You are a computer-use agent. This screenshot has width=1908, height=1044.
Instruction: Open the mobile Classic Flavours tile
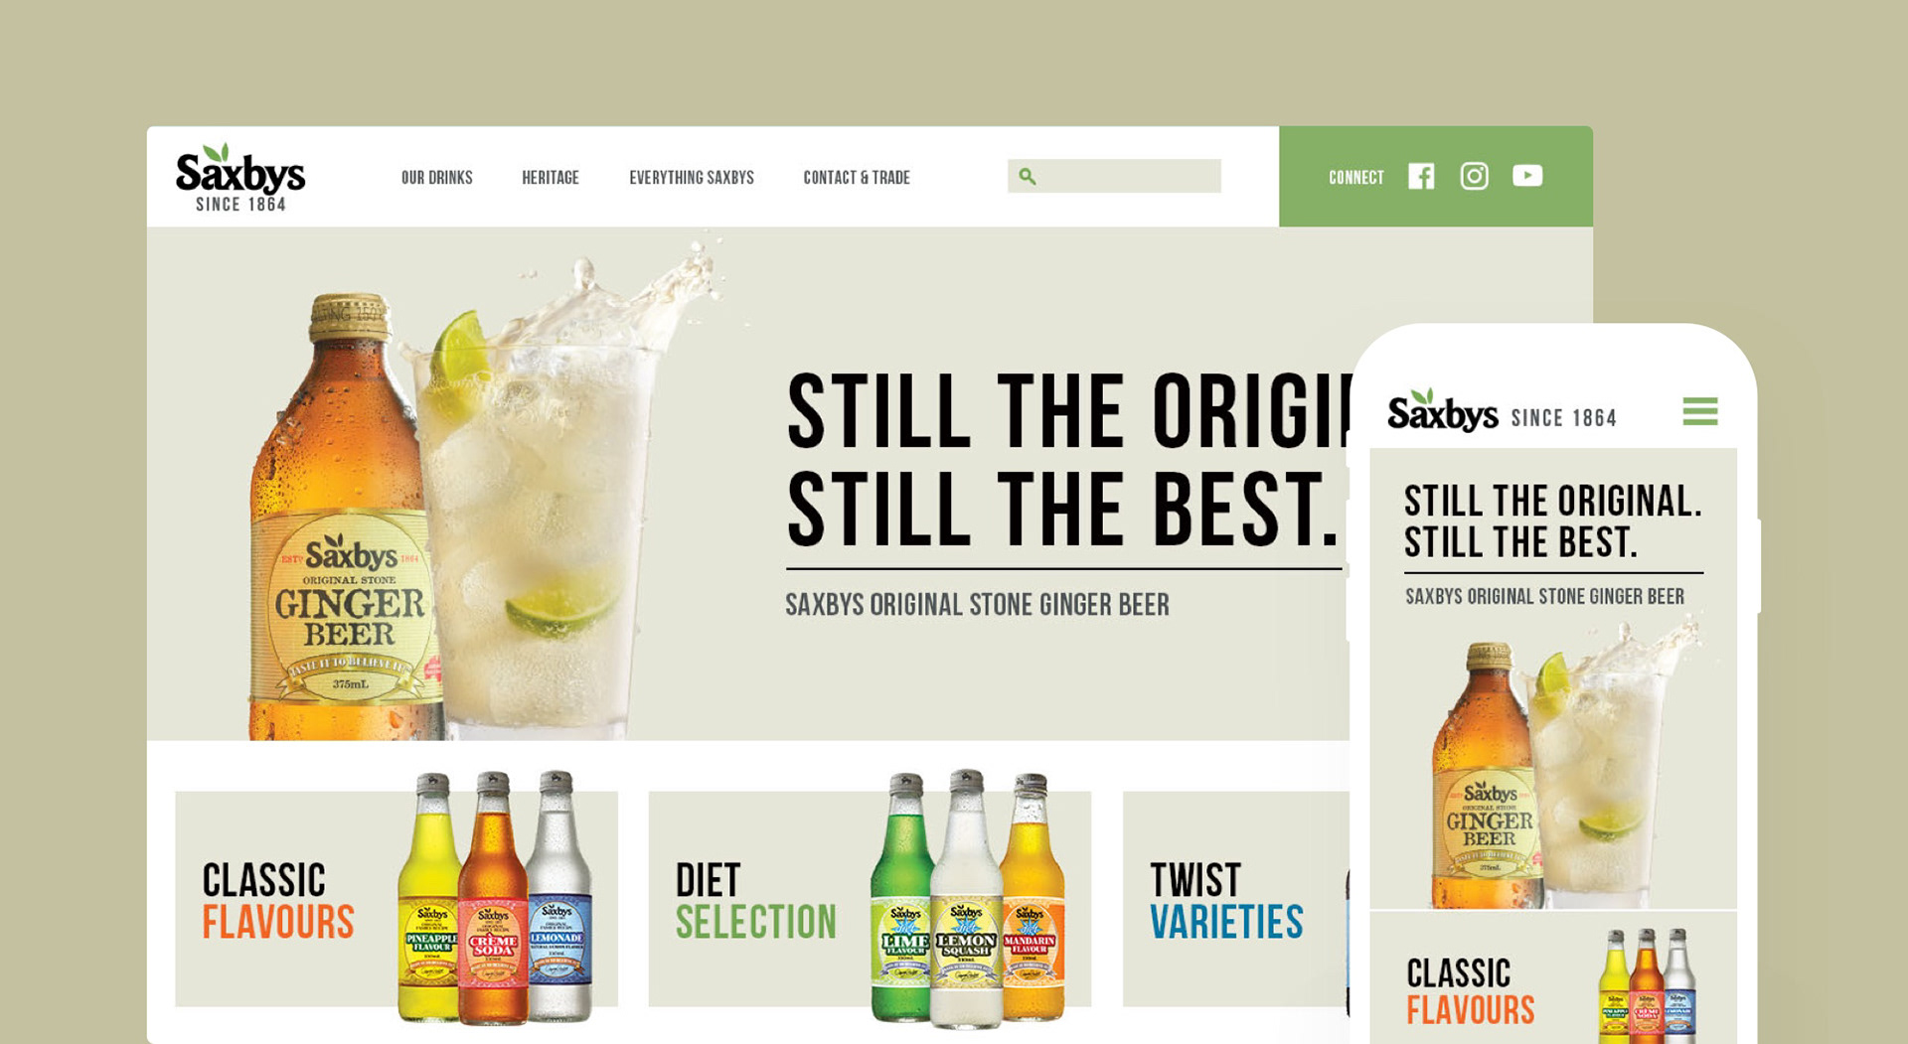(x=1553, y=978)
